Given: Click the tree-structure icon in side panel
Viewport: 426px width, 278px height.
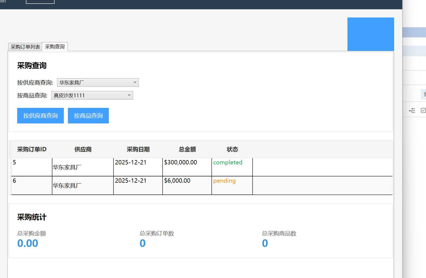Looking at the screenshot, I should 412,110.
